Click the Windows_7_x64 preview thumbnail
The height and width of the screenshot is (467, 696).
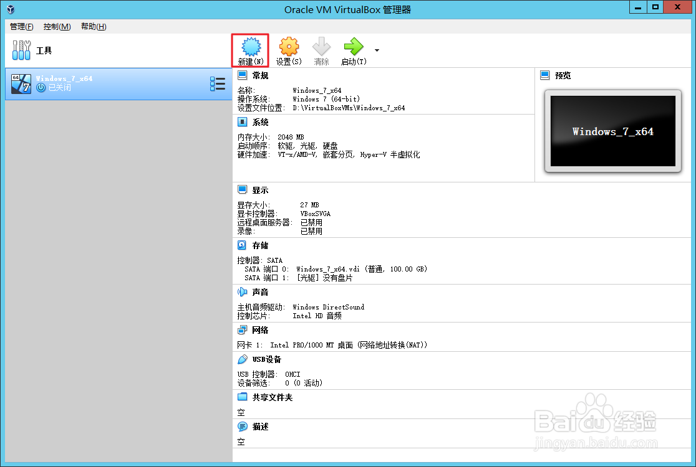point(613,131)
